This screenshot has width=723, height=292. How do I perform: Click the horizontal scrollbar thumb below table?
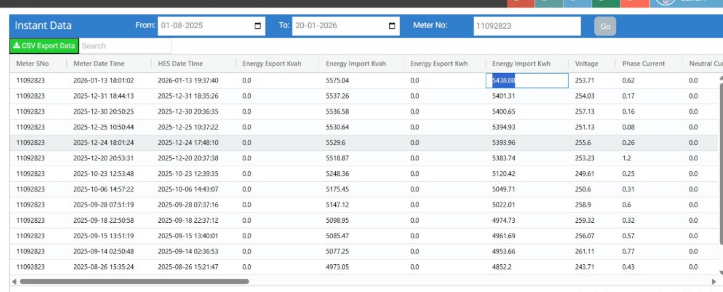(133, 281)
